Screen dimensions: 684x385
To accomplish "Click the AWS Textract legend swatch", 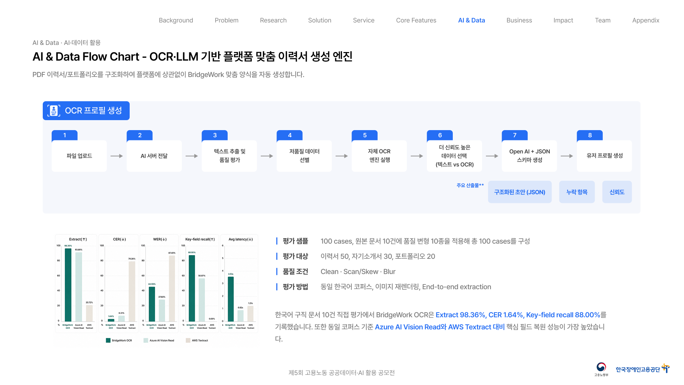I will 188,340.
